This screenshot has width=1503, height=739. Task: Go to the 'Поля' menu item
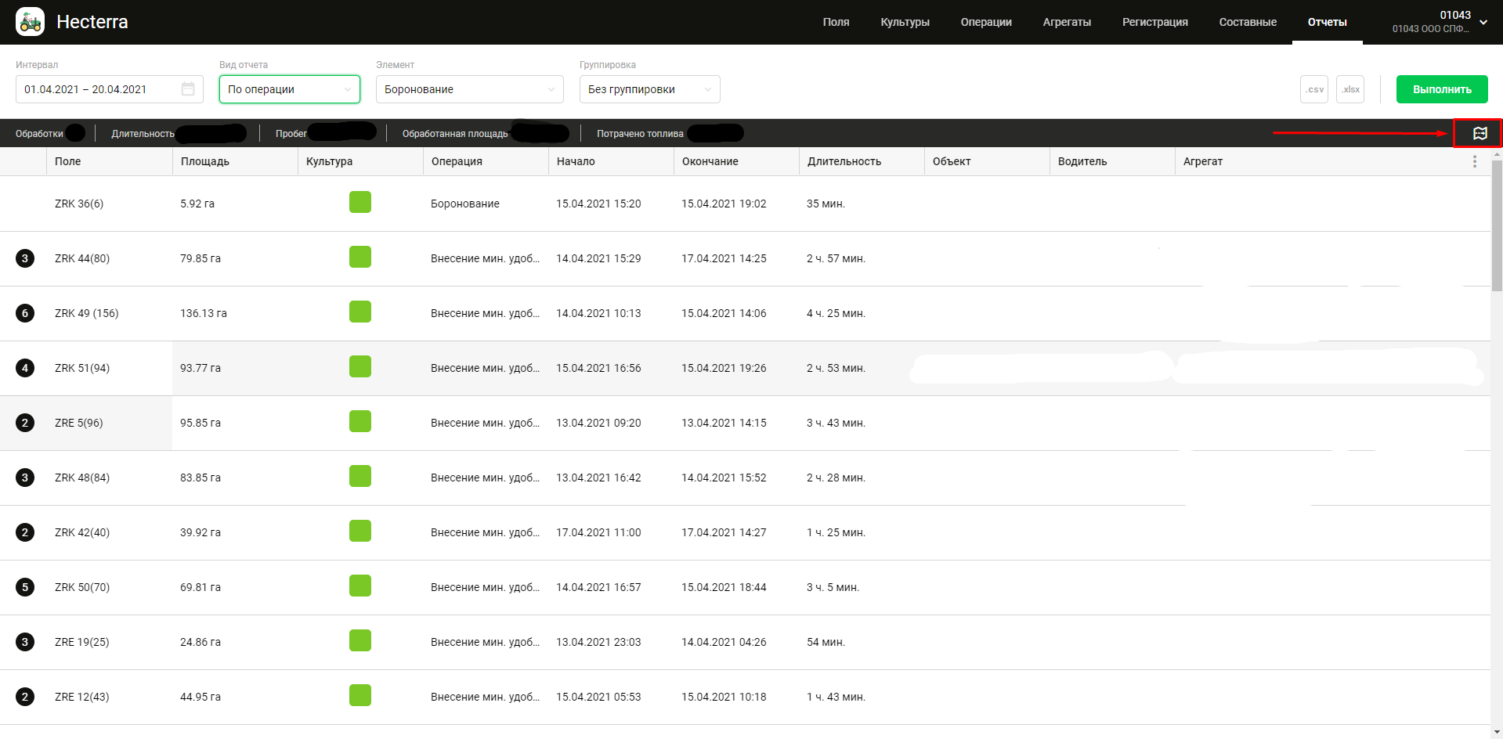point(836,22)
